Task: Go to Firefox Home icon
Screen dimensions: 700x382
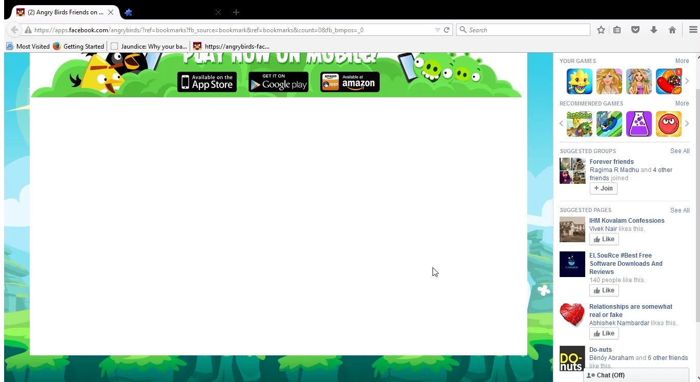Action: pos(672,30)
